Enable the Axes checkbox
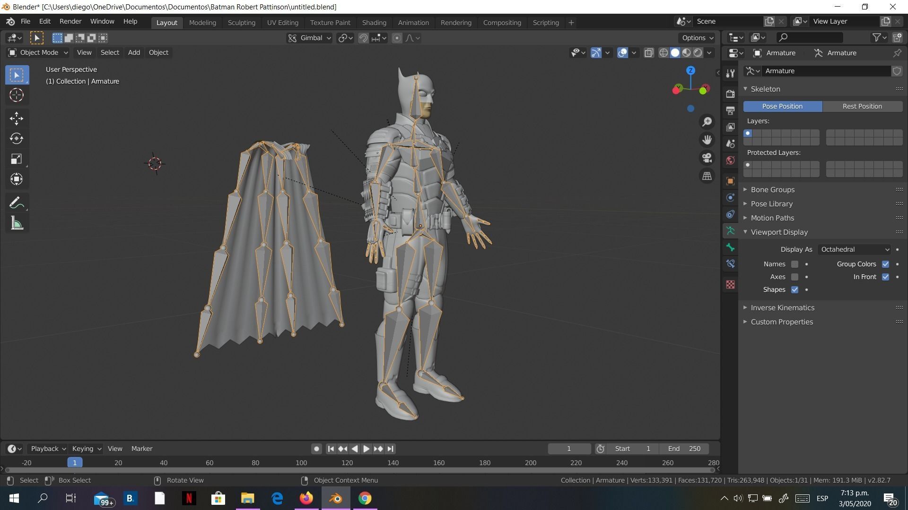The width and height of the screenshot is (908, 510). coord(794,277)
